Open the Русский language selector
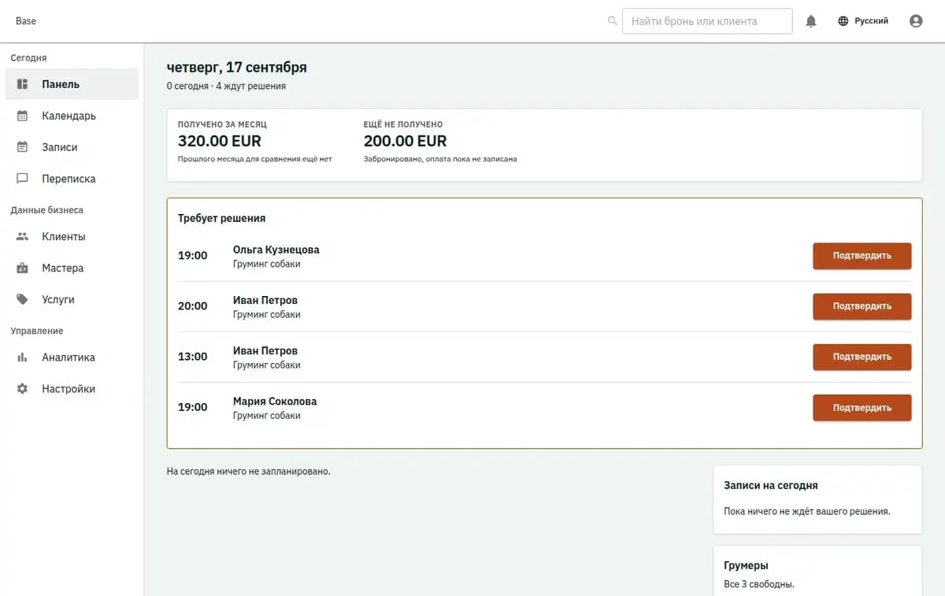This screenshot has height=596, width=945. tap(863, 21)
